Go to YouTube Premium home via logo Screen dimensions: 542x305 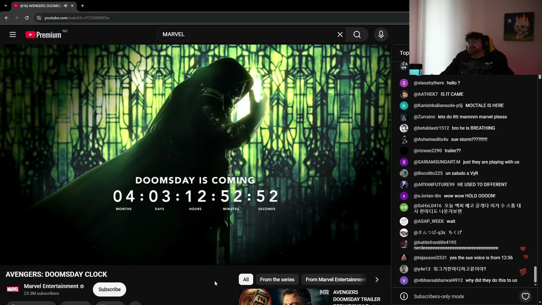[43, 35]
